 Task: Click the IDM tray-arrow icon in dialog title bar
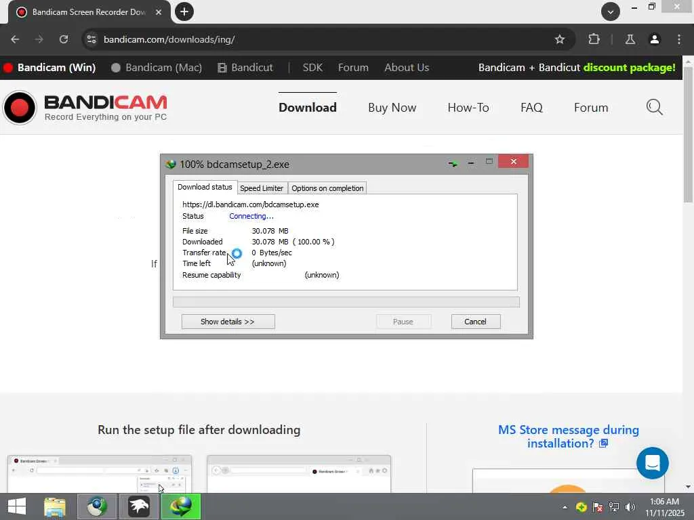452,164
